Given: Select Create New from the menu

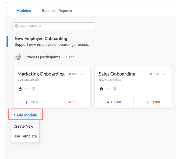Looking at the screenshot, I should pyautogui.click(x=23, y=126).
